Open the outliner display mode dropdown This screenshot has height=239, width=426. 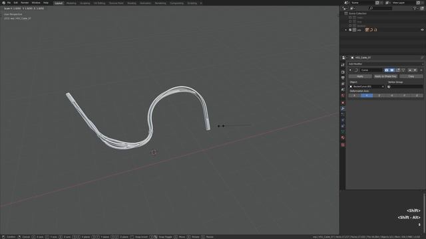click(352, 9)
